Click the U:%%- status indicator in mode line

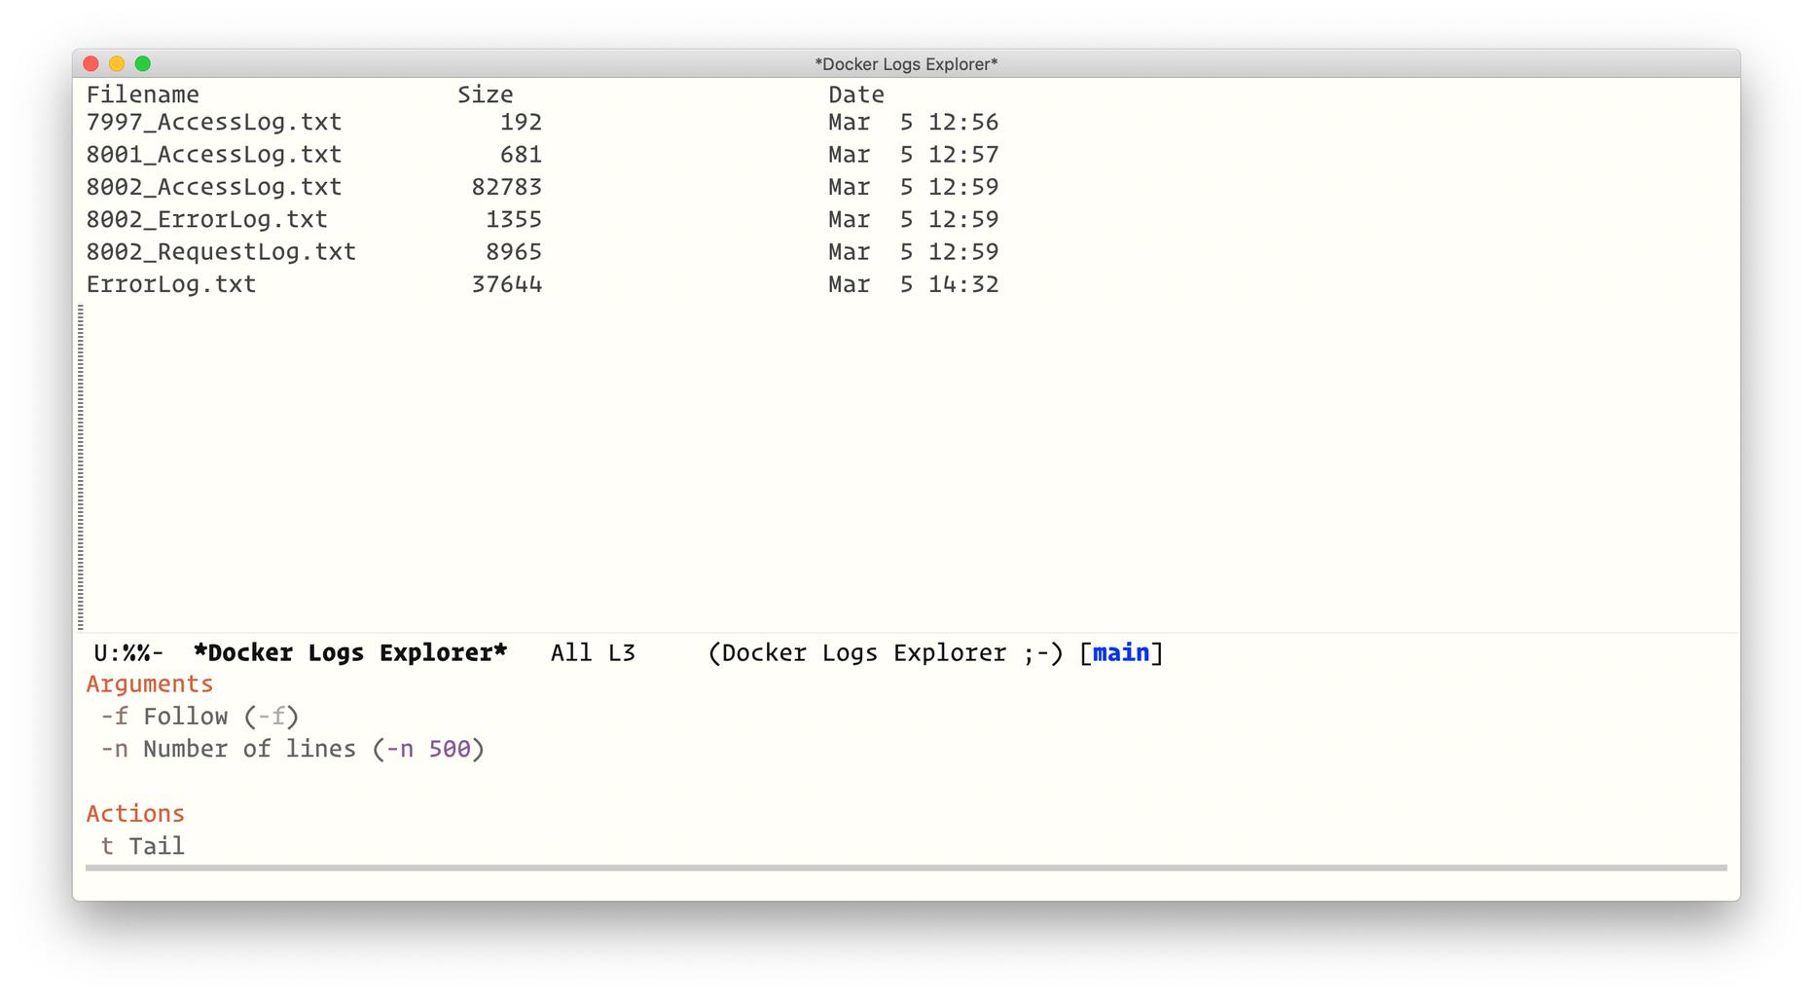(x=128, y=653)
